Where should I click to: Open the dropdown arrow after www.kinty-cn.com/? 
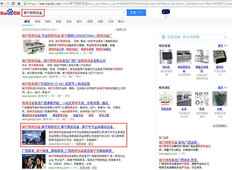72,144
